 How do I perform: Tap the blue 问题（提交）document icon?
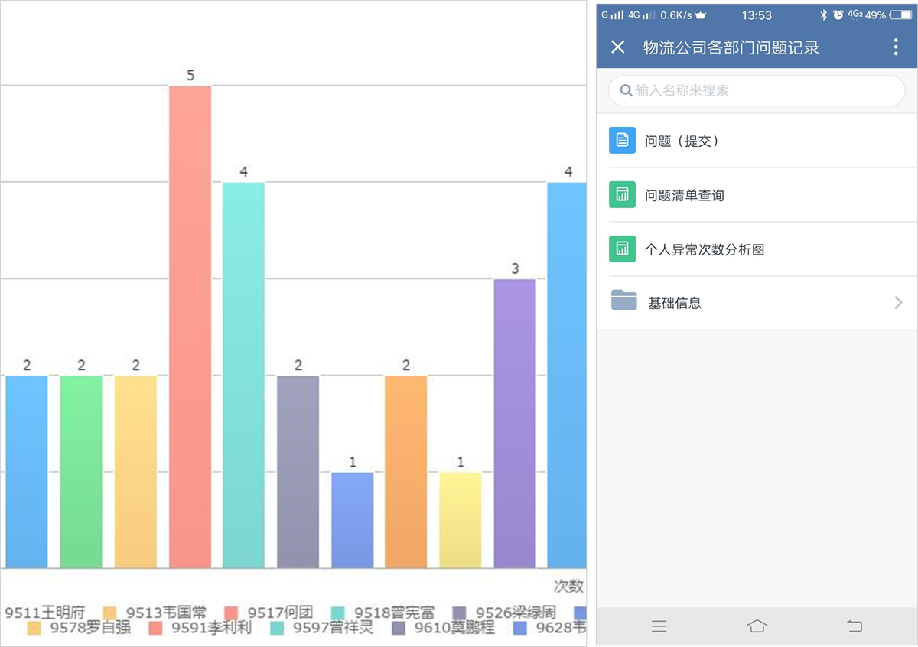pos(622,141)
